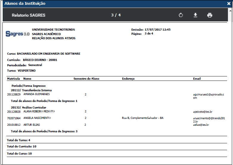Download the Relatorio SAGRES report
Screen dimensions: 233x165
click(x=195, y=15)
